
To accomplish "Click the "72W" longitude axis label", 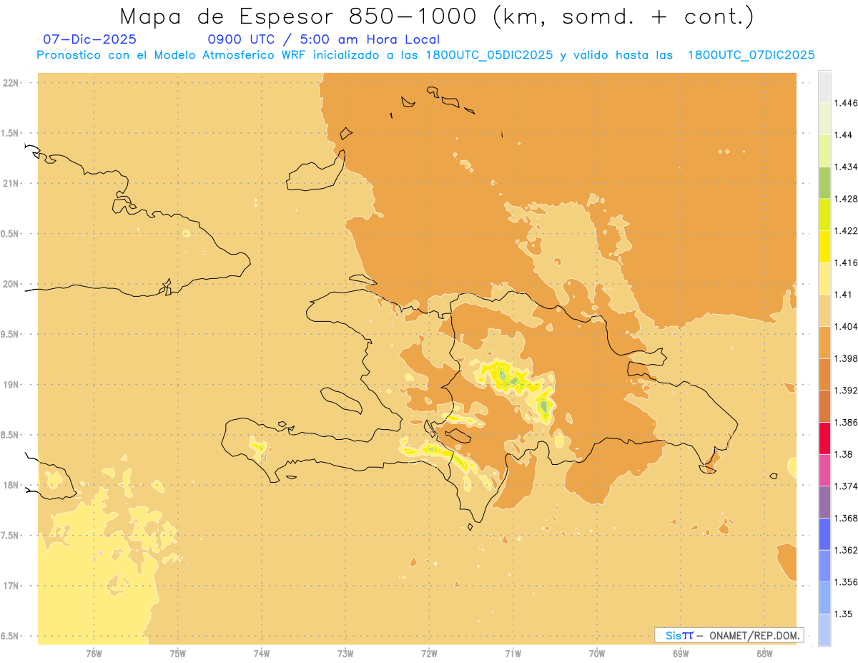I will tap(429, 654).
